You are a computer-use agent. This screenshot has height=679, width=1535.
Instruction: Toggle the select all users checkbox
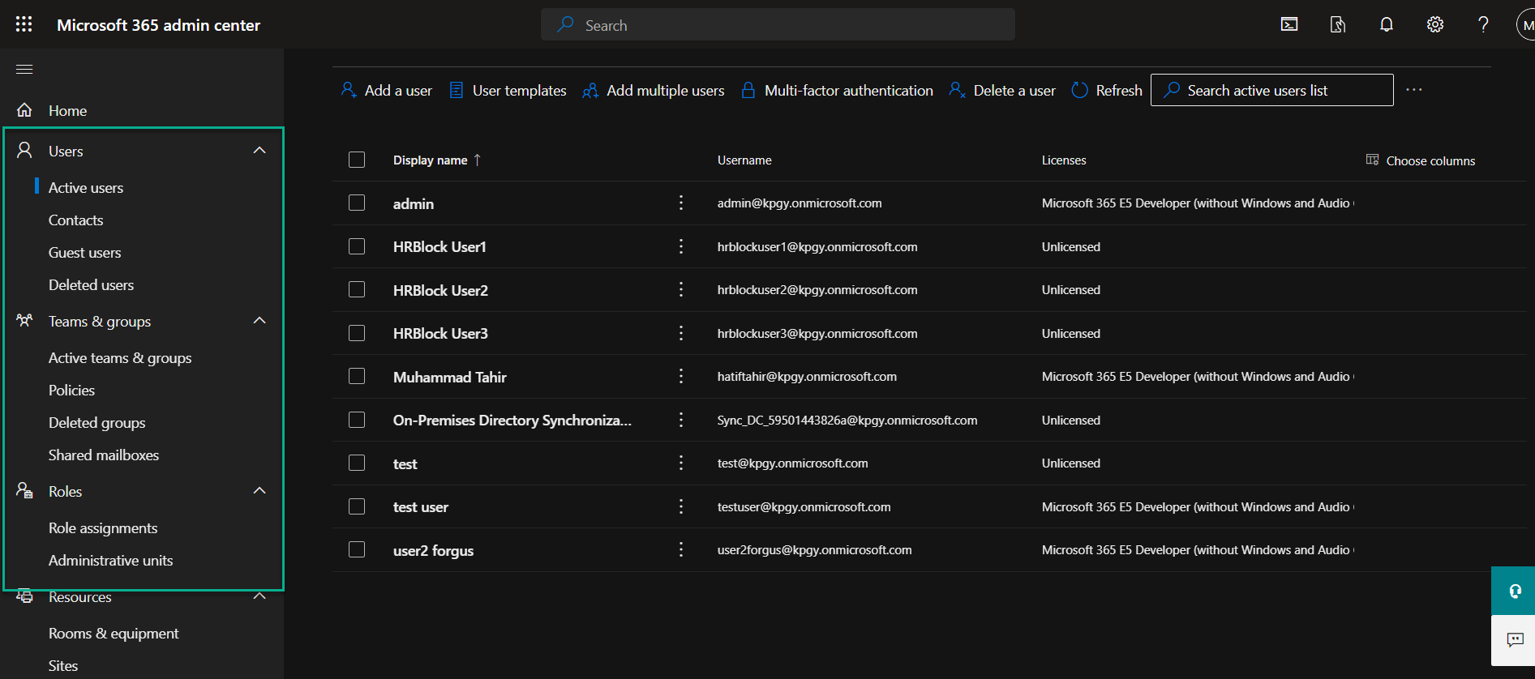pos(357,160)
